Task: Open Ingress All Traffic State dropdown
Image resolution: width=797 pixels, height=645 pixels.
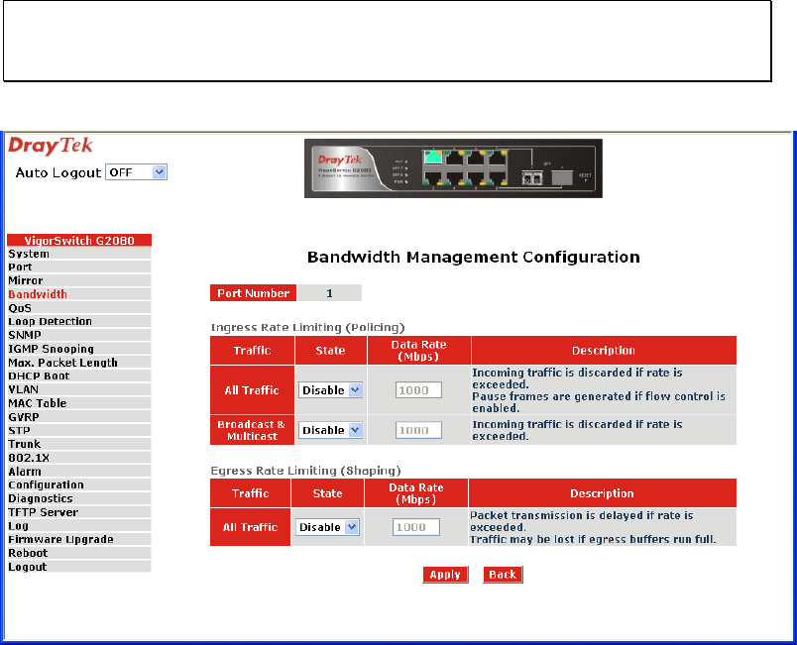Action: 330,390
